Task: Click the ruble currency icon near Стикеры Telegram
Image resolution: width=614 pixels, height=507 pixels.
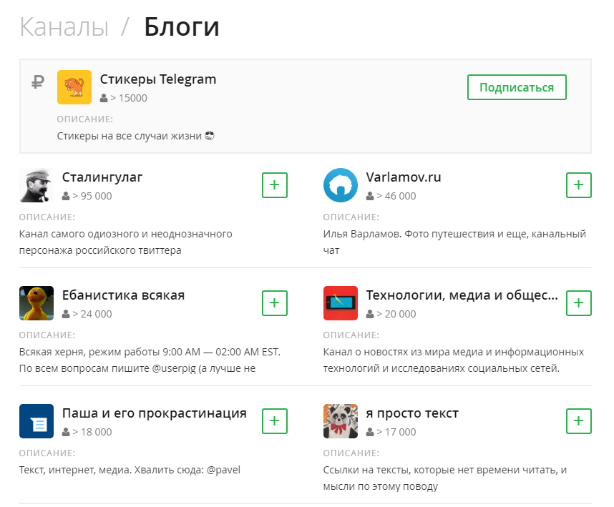Action: pyautogui.click(x=38, y=82)
